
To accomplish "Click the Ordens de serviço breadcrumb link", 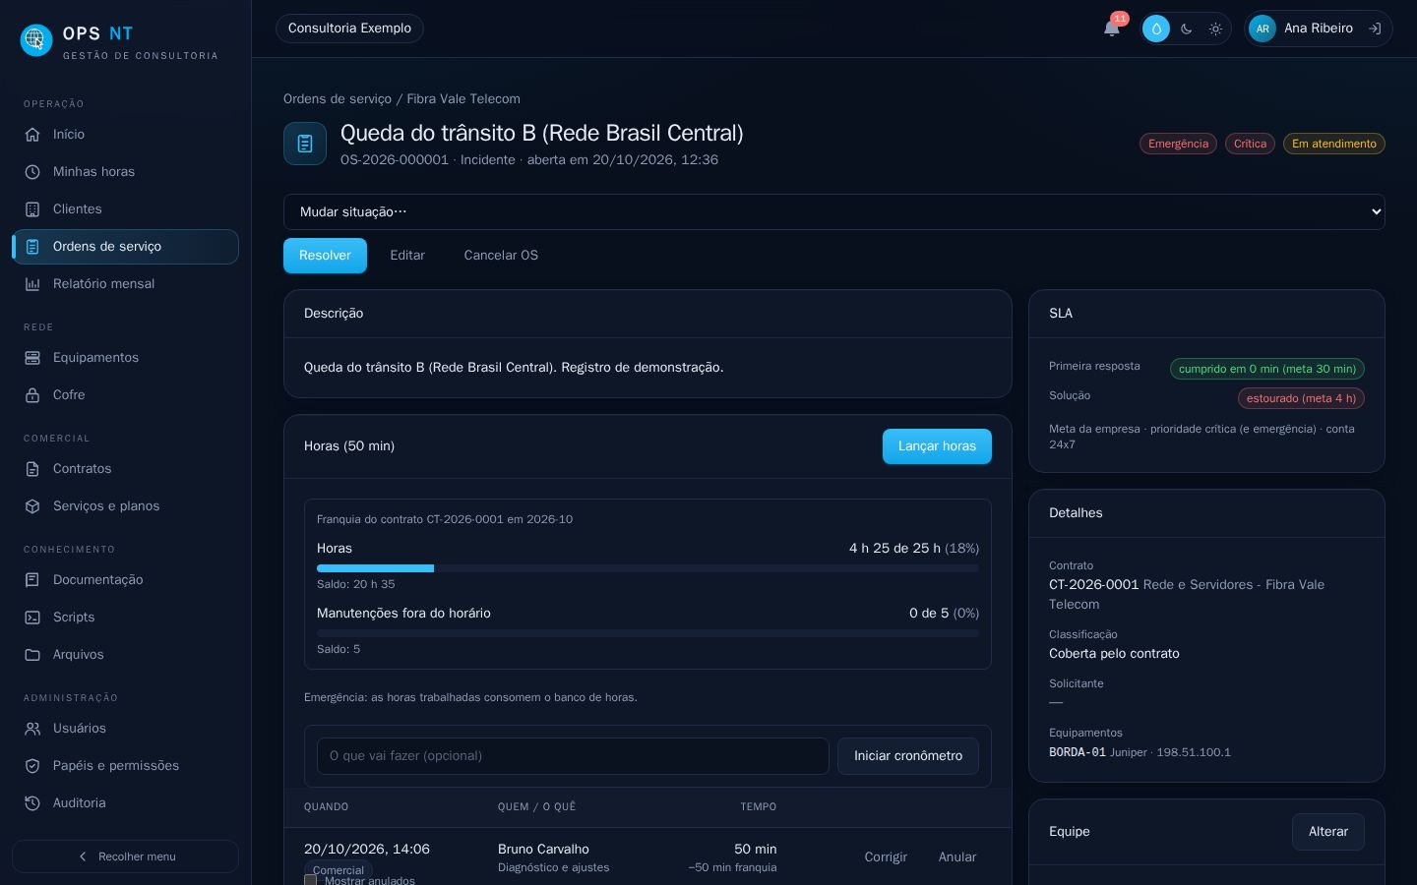I will tap(338, 99).
